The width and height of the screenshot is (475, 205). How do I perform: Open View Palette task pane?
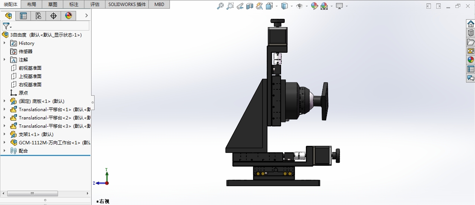coord(470,50)
